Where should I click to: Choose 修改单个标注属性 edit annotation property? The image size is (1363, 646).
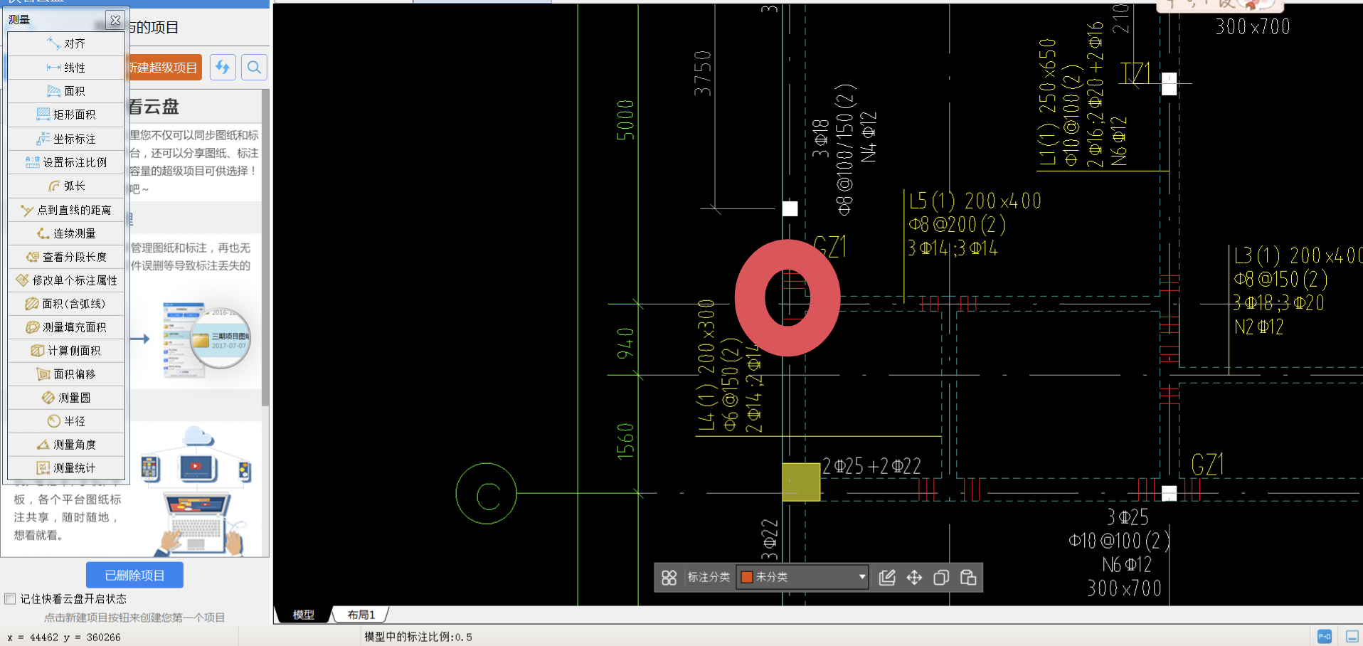pos(66,280)
